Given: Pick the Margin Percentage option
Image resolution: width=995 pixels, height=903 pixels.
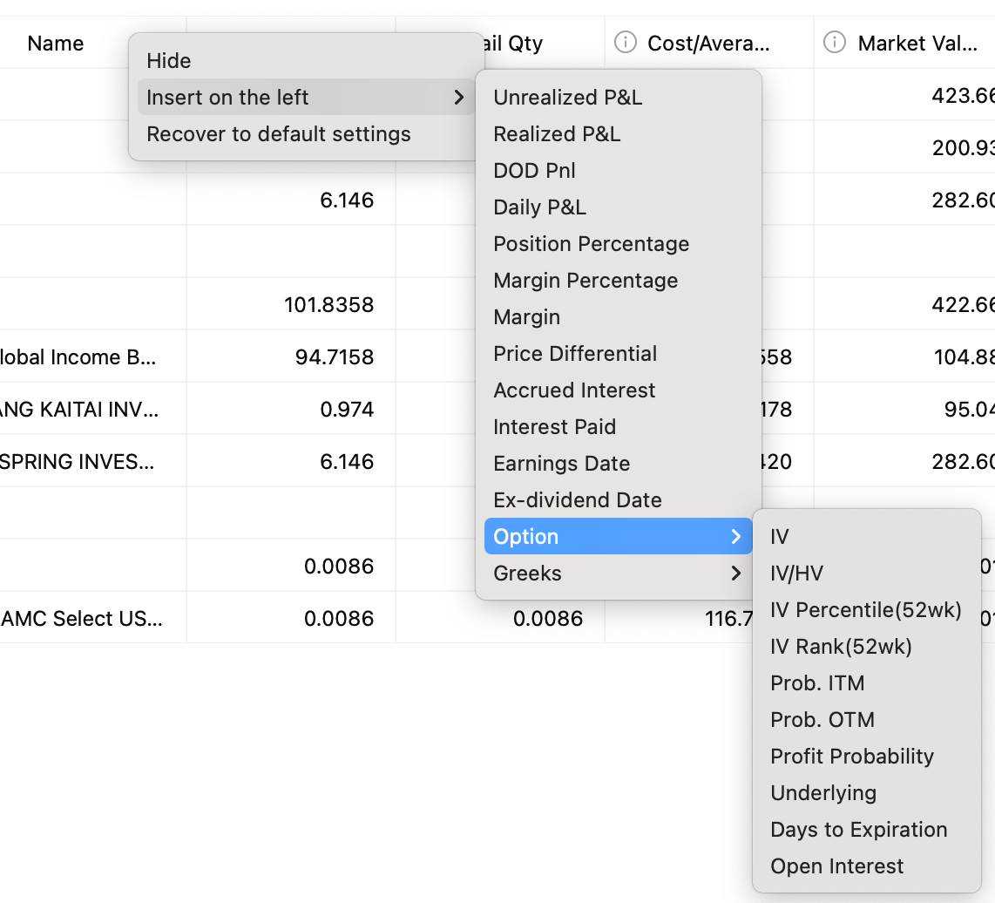Looking at the screenshot, I should [585, 281].
